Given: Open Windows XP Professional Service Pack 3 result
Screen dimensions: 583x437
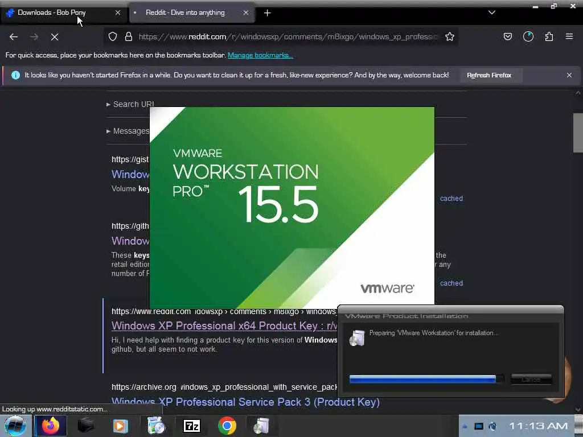Looking at the screenshot, I should (x=245, y=402).
